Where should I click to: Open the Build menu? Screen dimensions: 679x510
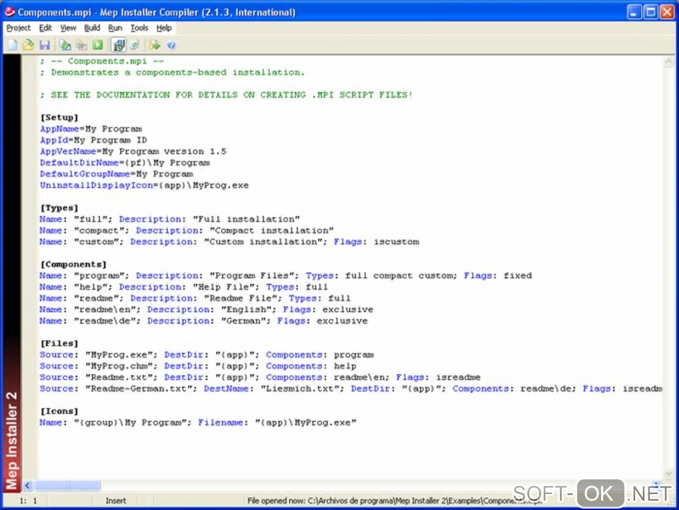[x=93, y=28]
